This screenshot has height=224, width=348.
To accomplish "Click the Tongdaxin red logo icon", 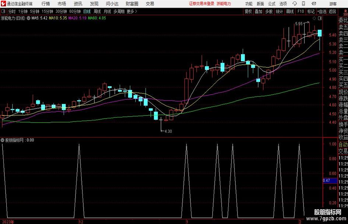I will coord(3,4).
